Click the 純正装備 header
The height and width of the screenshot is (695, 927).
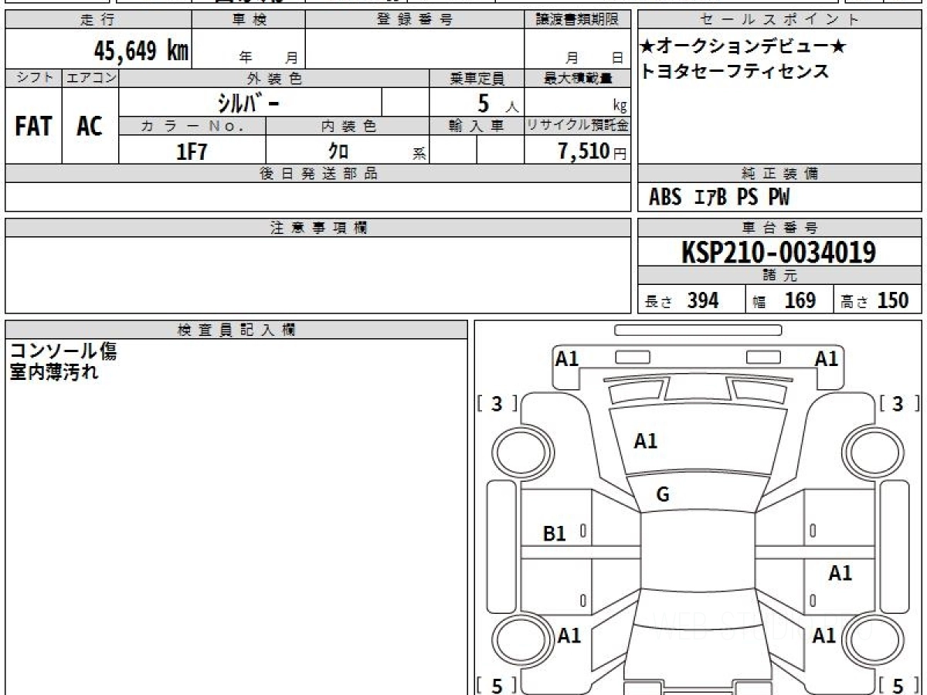(x=779, y=174)
